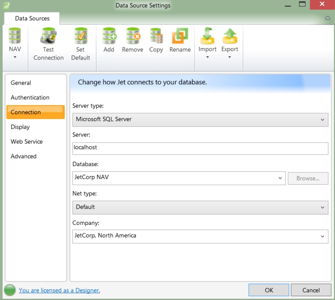Remove the selected data source

coord(133,40)
